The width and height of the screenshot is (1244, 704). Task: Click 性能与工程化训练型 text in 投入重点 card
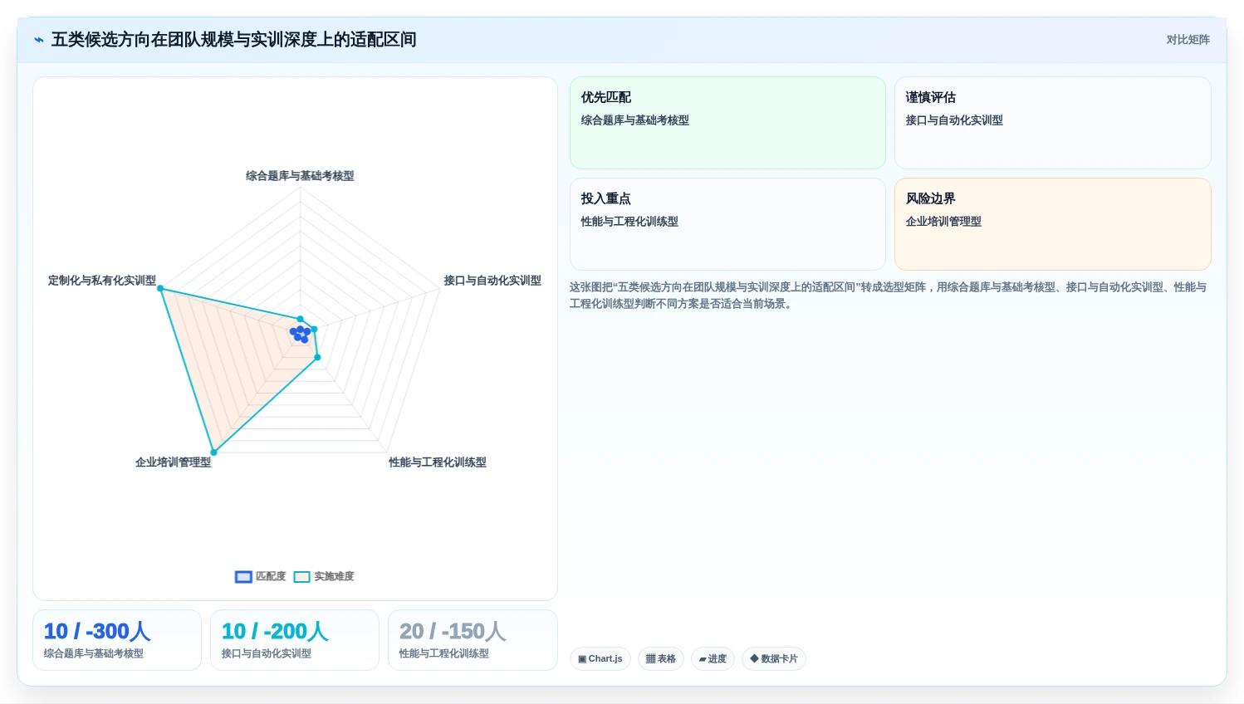pos(629,222)
